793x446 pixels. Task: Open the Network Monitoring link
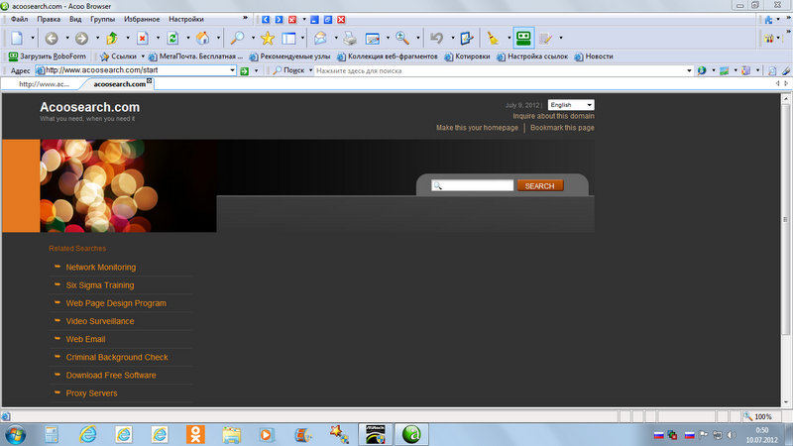[x=101, y=267]
